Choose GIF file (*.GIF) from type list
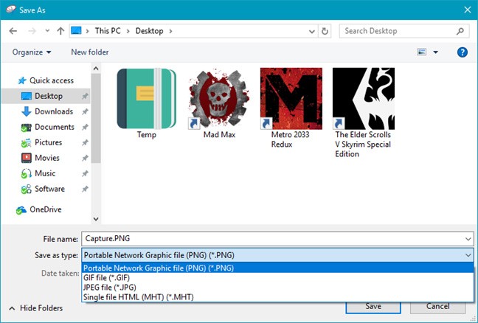Viewport: 478px width, 323px height. pyautogui.click(x=112, y=277)
